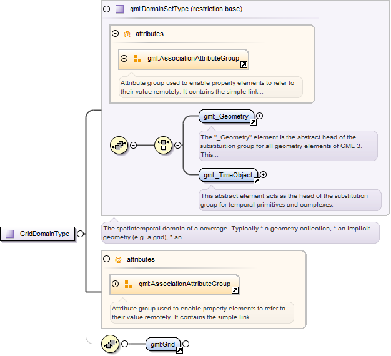The height and width of the screenshot is (356, 391).
Task: Follow the reference arrow on gml:_Geometry
Action: pyautogui.click(x=253, y=122)
